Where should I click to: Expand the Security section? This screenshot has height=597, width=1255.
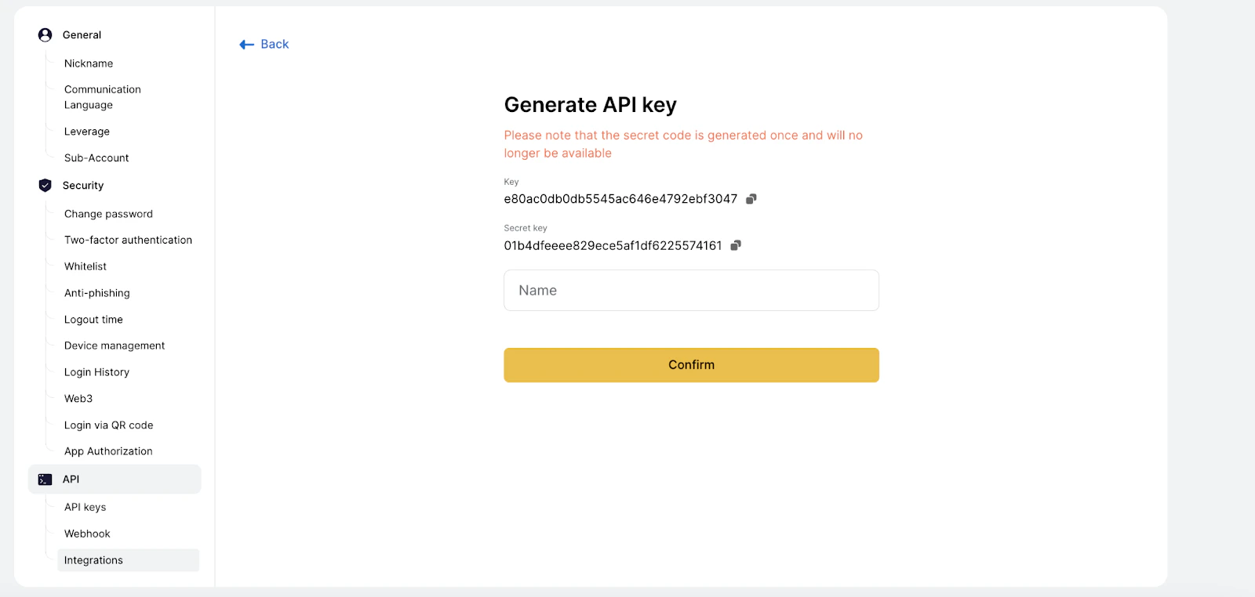pos(82,186)
